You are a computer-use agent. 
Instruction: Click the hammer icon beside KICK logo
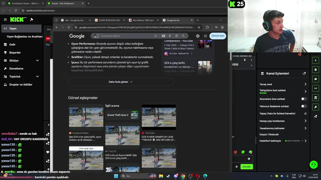tap(32, 19)
